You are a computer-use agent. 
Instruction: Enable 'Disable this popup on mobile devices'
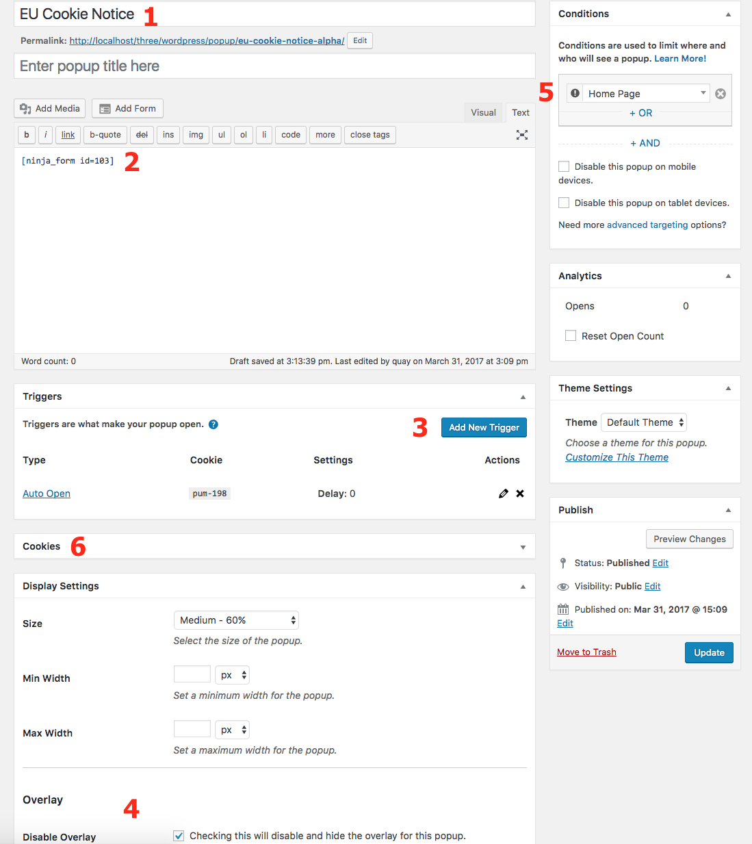pos(564,166)
